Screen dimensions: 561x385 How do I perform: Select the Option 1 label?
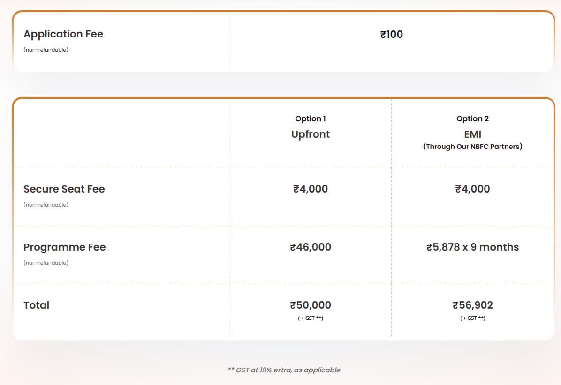[311, 119]
